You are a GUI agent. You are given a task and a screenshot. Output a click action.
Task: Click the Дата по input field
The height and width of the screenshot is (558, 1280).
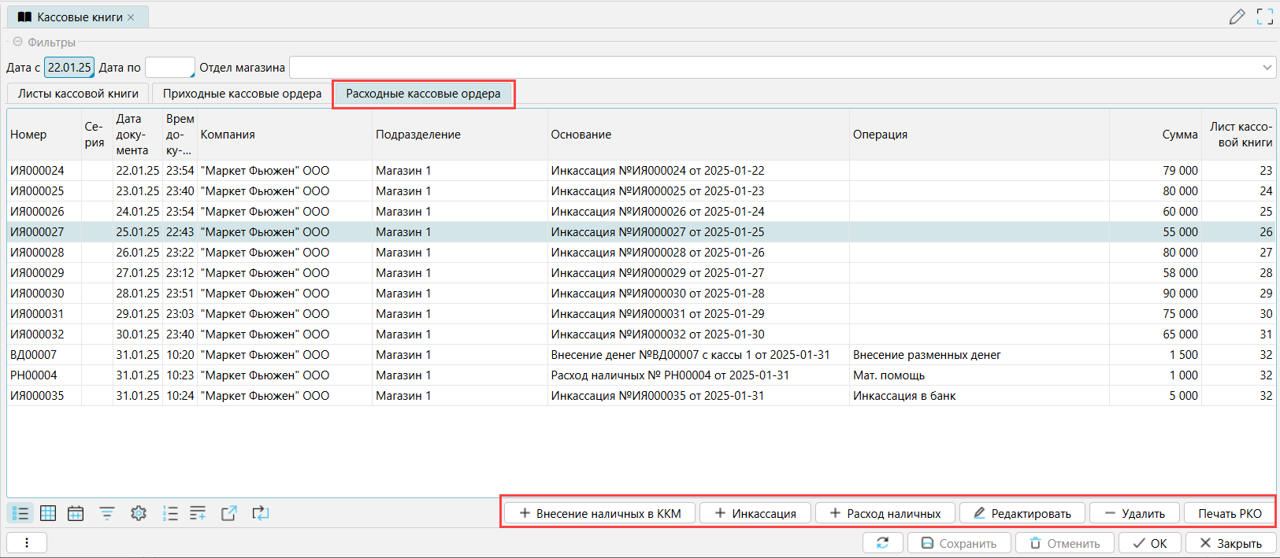point(169,68)
